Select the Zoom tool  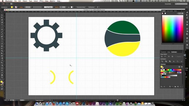click(x=2, y=77)
